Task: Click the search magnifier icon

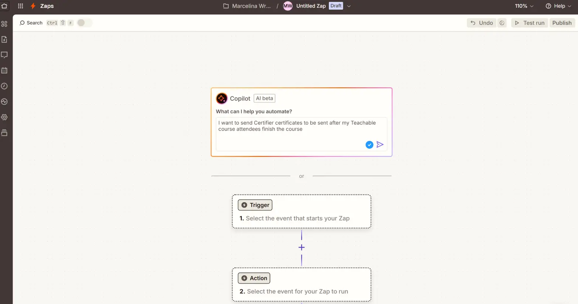Action: (x=22, y=23)
